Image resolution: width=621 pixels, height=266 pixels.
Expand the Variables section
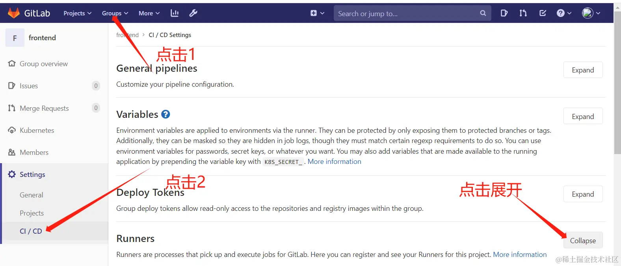point(583,116)
